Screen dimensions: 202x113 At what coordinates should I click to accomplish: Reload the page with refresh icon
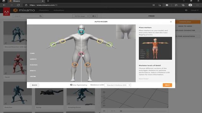(x=18, y=5)
